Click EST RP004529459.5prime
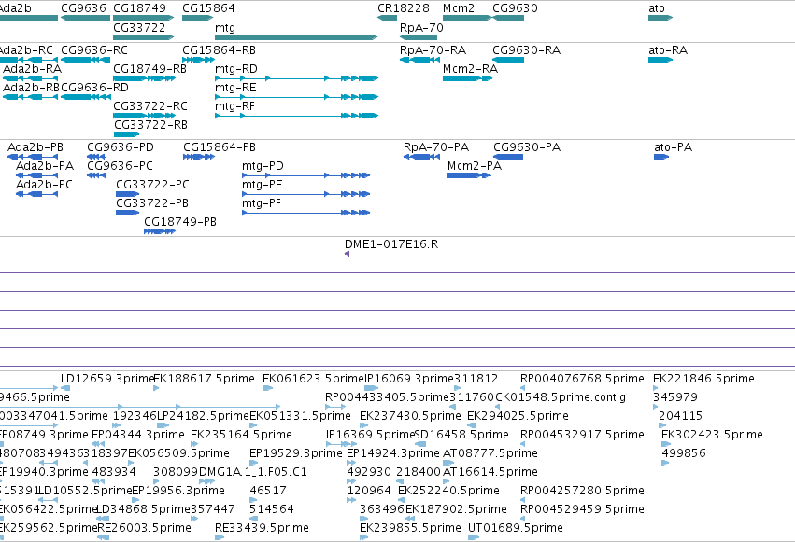This screenshot has height=542, width=795. pyautogui.click(x=523, y=519)
